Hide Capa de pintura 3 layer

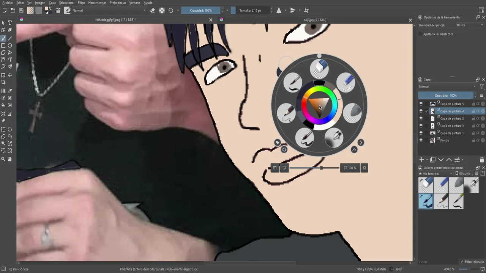[x=421, y=126]
